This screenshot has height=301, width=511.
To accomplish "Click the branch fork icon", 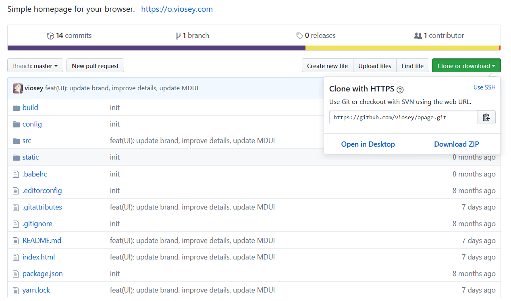I will [x=178, y=36].
